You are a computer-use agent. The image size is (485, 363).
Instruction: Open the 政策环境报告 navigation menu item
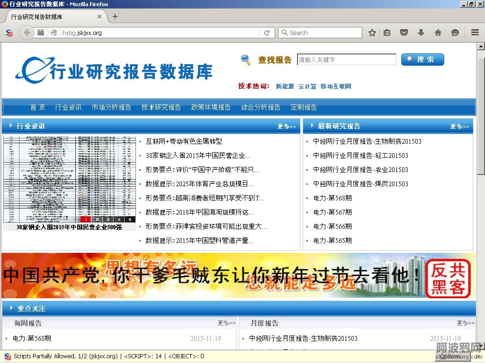[211, 107]
